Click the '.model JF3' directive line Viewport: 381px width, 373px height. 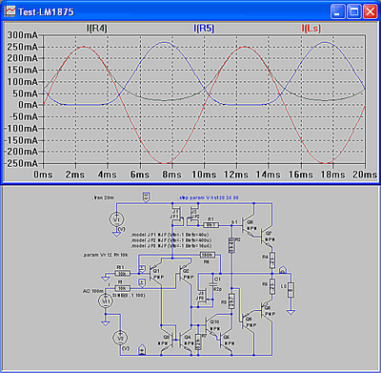coord(171,246)
